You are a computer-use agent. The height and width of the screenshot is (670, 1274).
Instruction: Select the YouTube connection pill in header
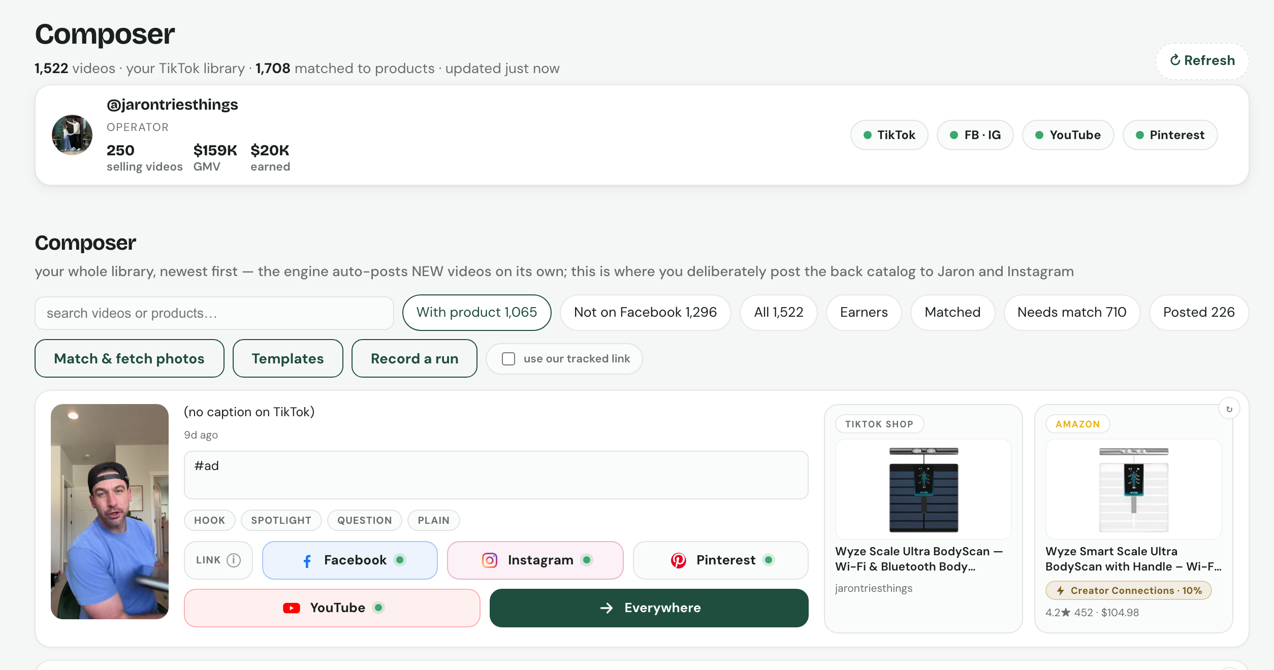pos(1068,135)
